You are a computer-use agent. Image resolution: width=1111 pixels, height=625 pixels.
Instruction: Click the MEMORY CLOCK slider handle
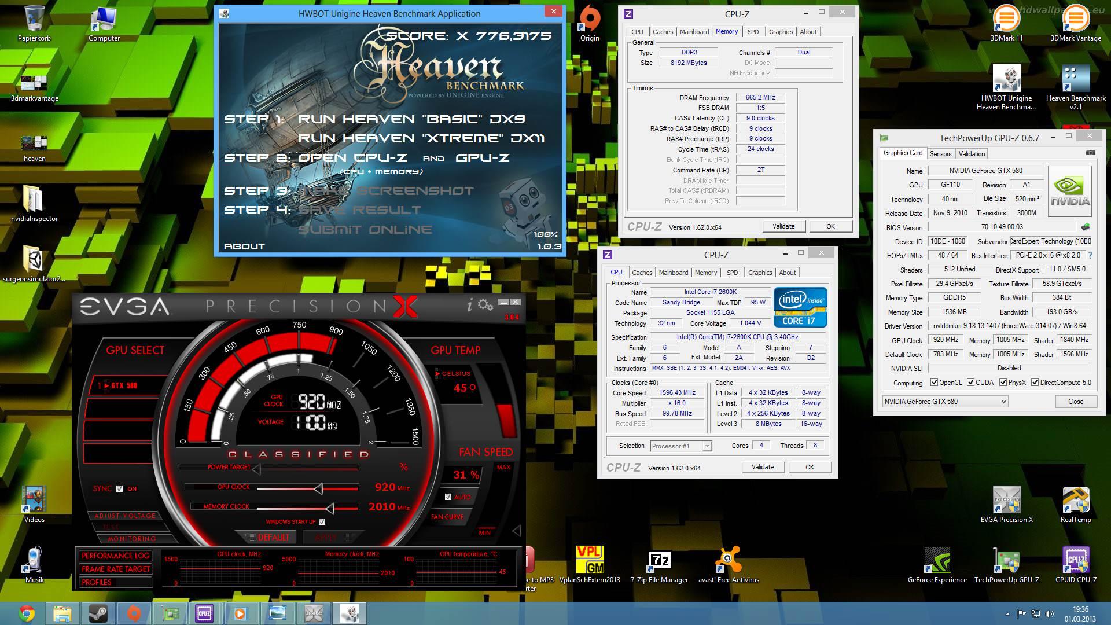point(330,508)
